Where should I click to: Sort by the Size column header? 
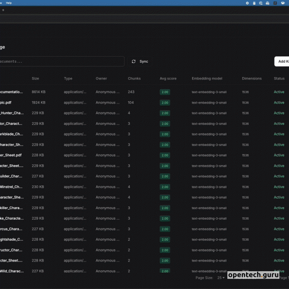[x=36, y=79]
